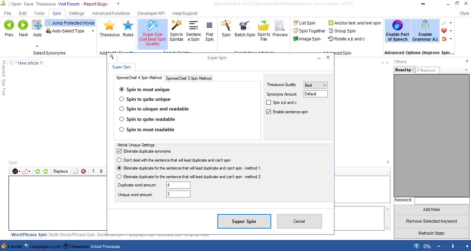This screenshot has height=251, width=471.
Task: Click the zoom slider in status bar
Action: point(453,246)
